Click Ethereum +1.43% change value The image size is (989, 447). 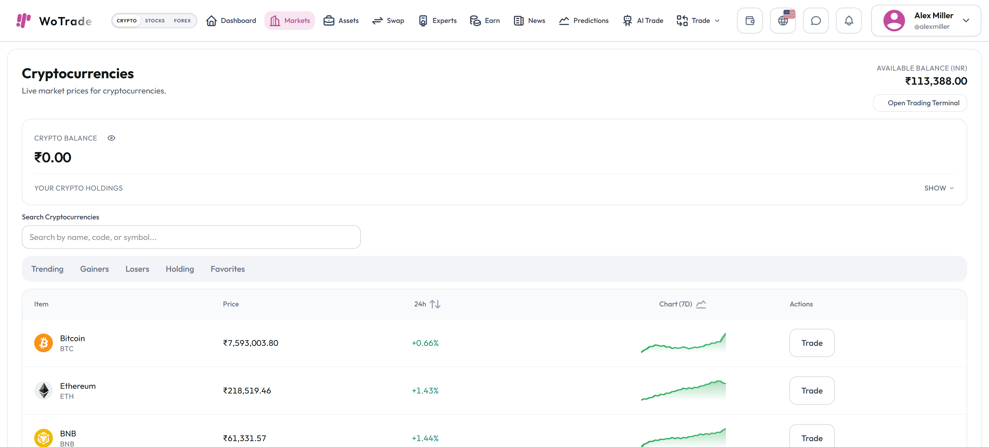click(425, 391)
